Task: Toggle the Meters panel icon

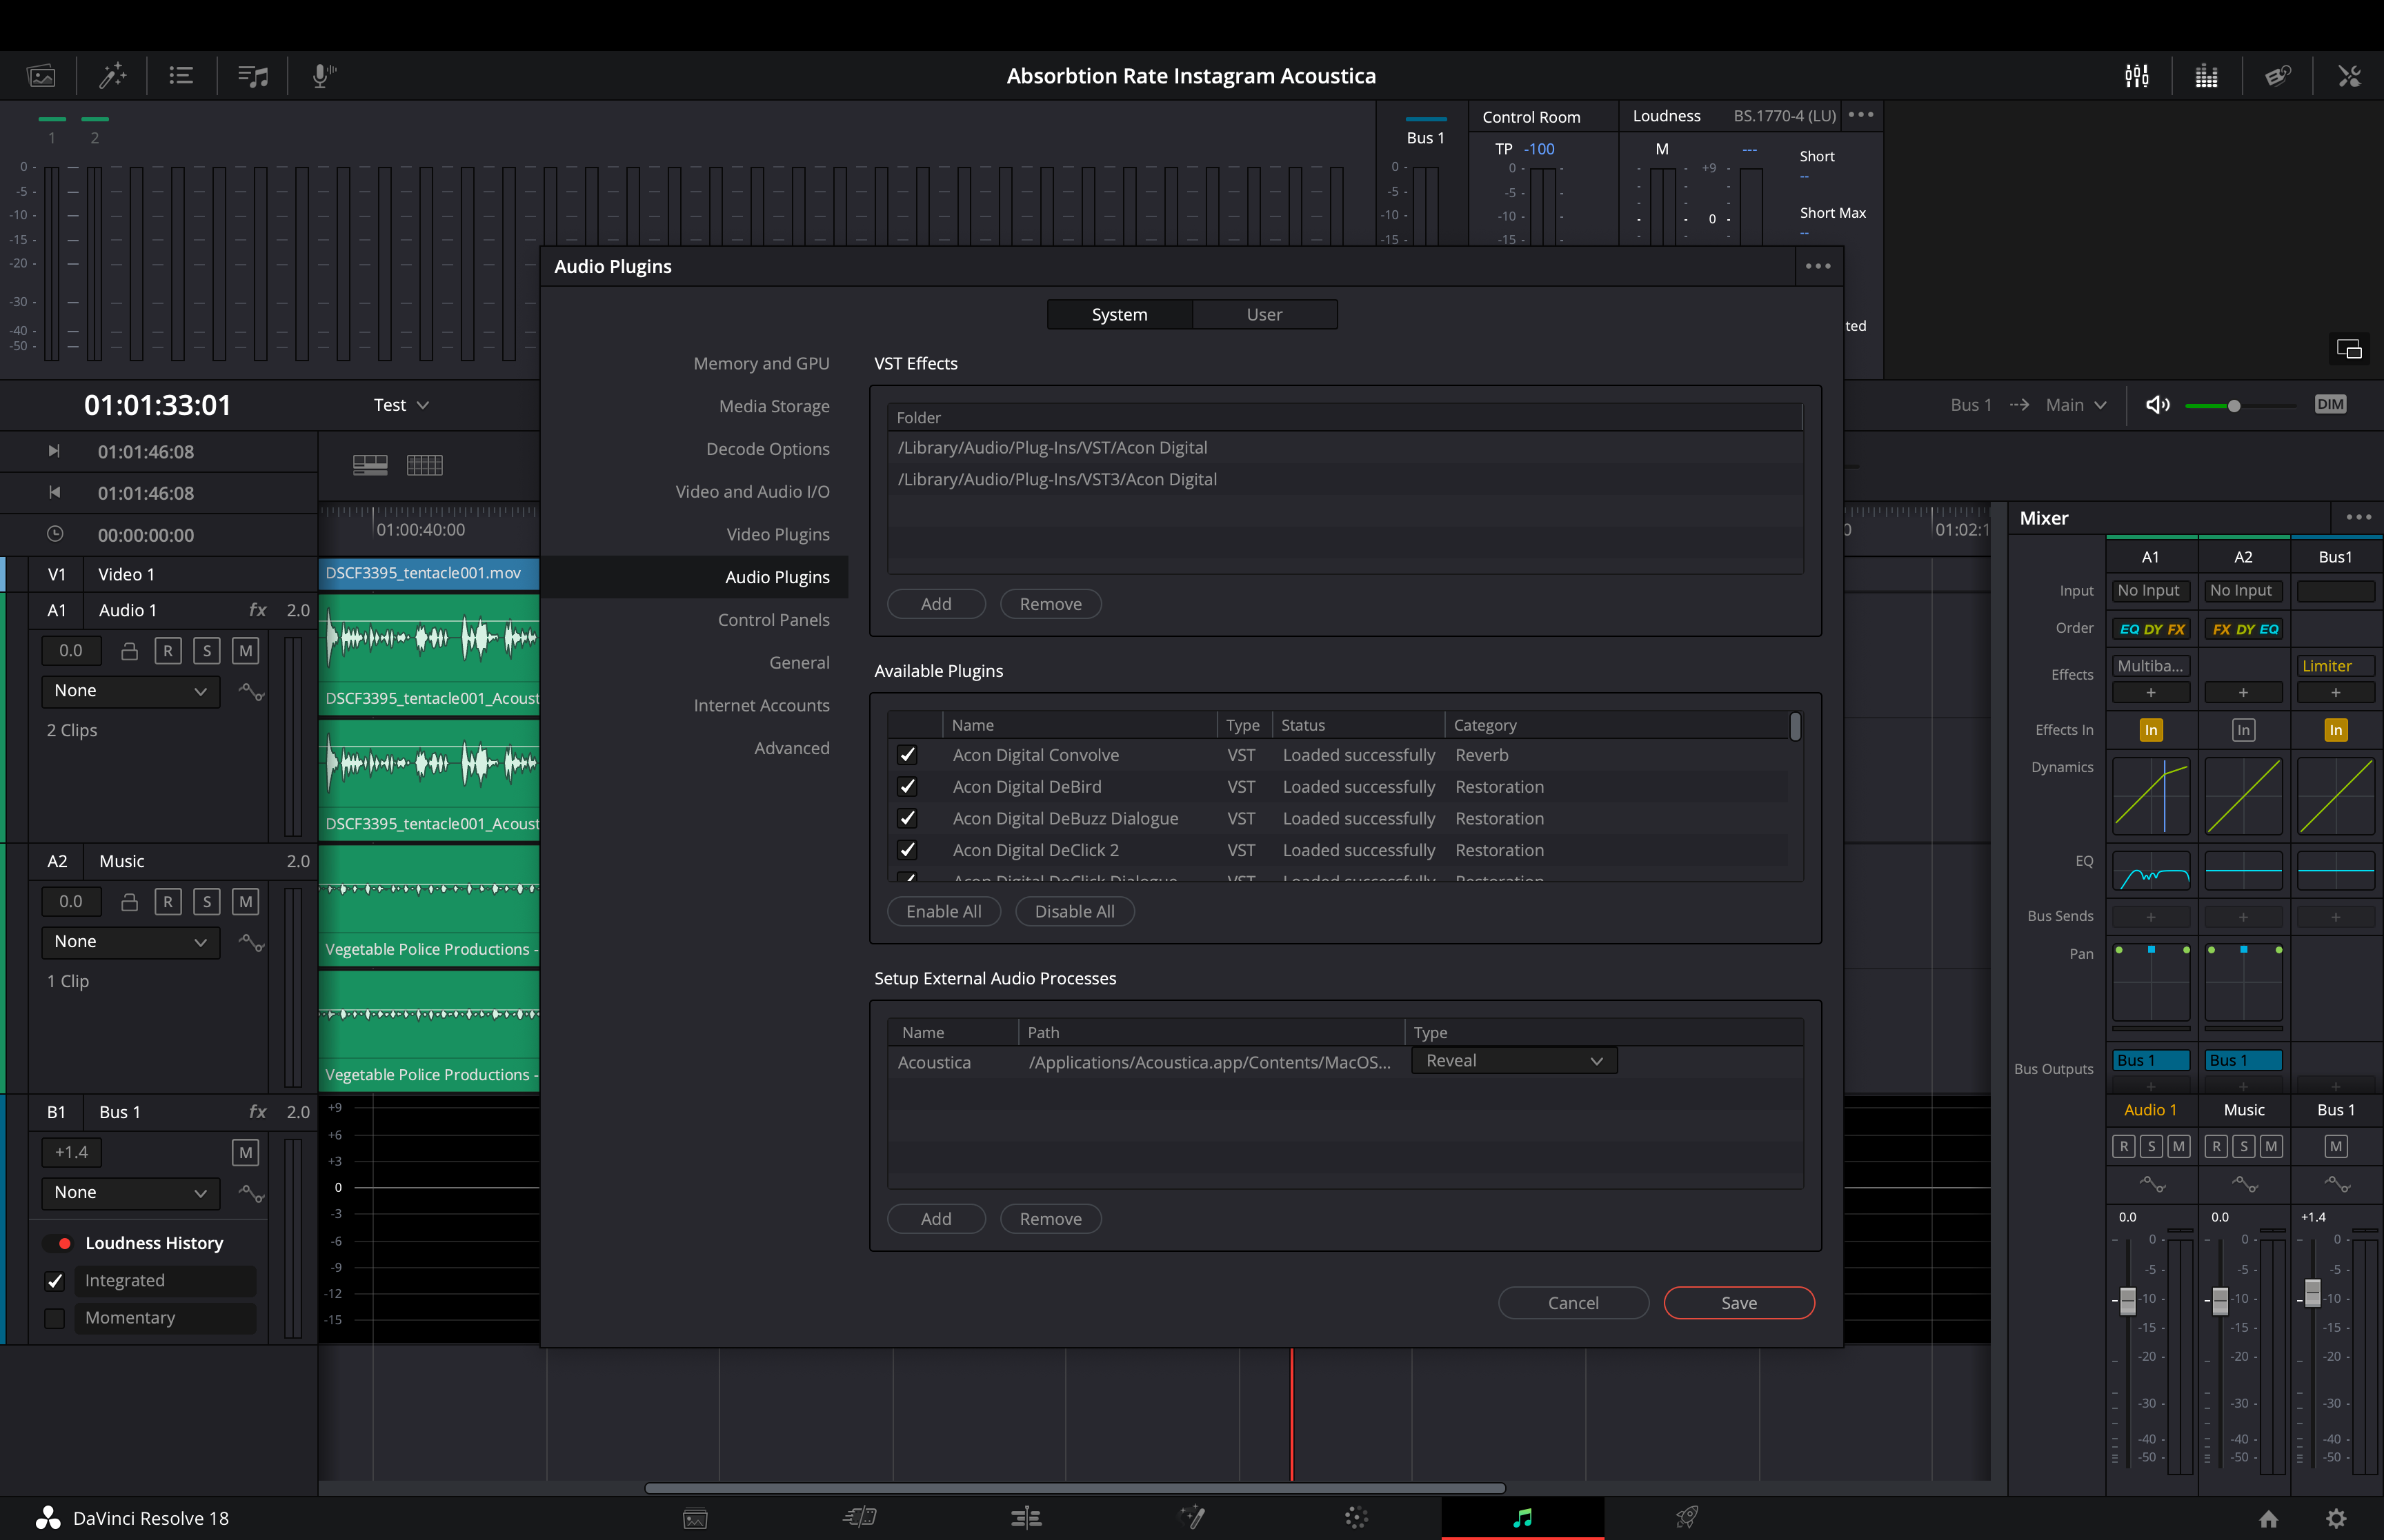Action: pos(2207,76)
